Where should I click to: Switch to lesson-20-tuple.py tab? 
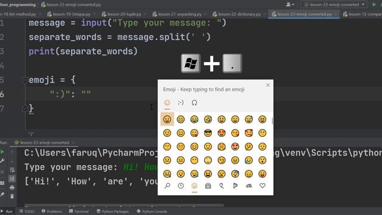tap(121, 14)
